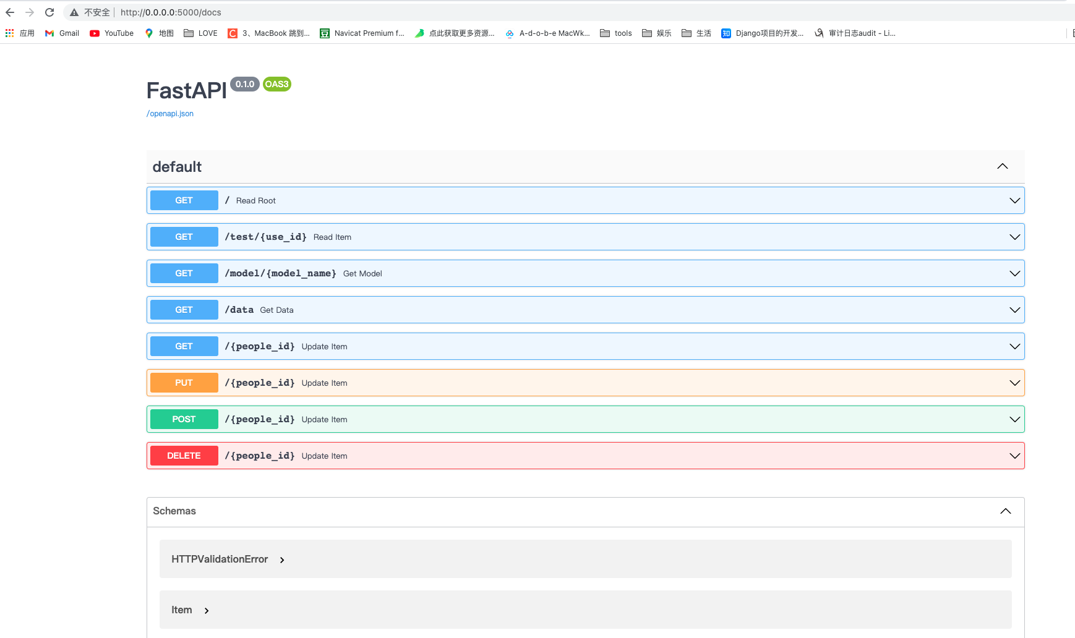
Task: Collapse the Schemas section
Action: (x=1005, y=511)
